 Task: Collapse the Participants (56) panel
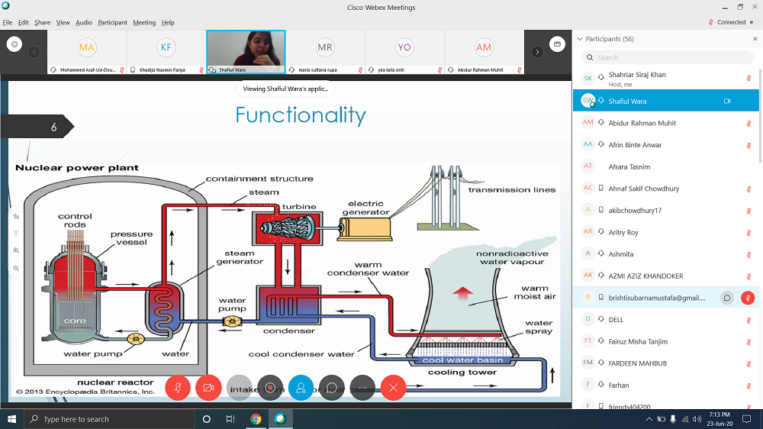[579, 39]
